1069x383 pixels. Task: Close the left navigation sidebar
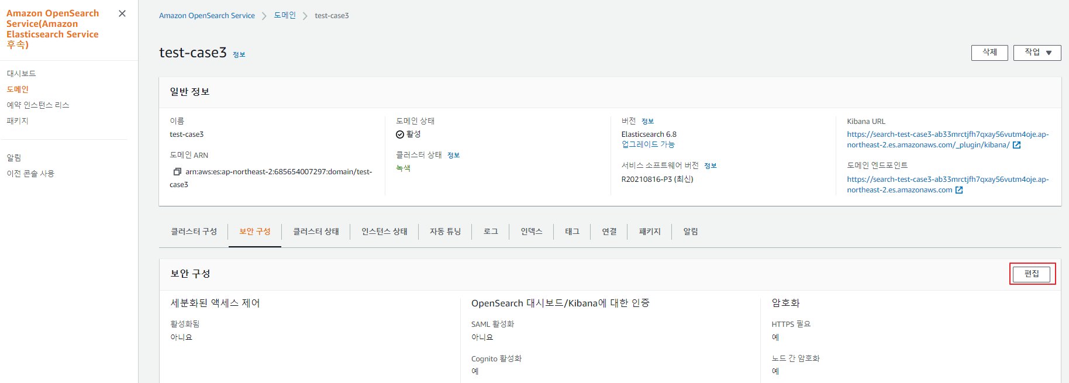pos(122,13)
